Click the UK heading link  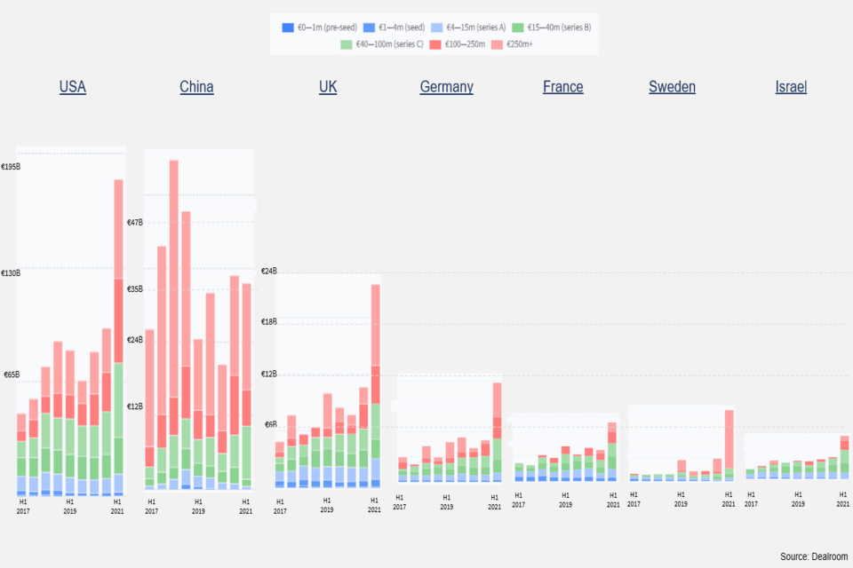click(328, 87)
